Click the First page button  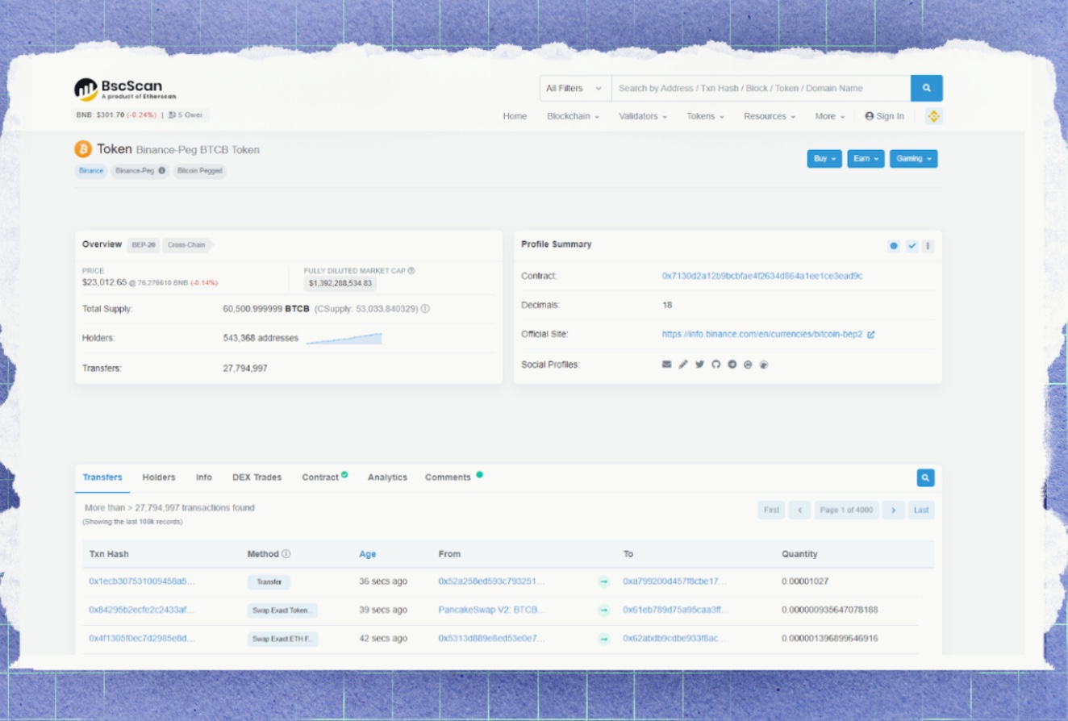771,510
